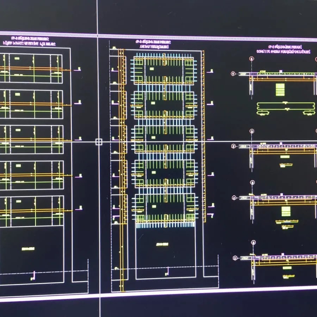Select the yellow-green stacked block under the topmost right section
Screen dimensions: 317x317
click(x=280, y=89)
